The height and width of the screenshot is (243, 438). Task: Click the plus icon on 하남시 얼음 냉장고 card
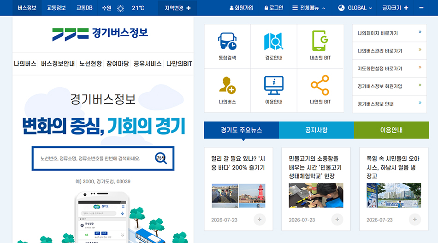point(415,220)
